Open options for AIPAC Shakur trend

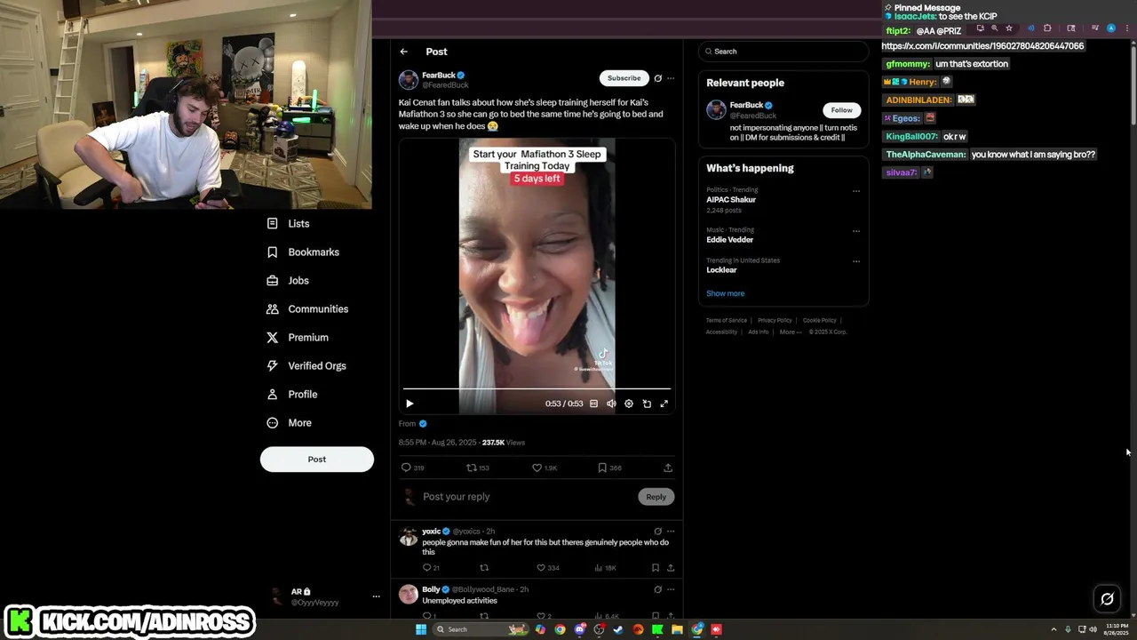coord(856,191)
